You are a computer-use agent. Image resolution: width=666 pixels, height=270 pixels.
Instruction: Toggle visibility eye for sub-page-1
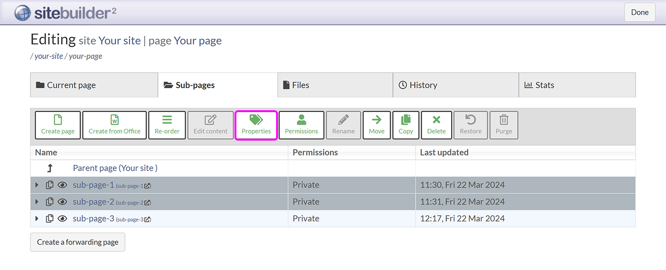[x=62, y=185]
